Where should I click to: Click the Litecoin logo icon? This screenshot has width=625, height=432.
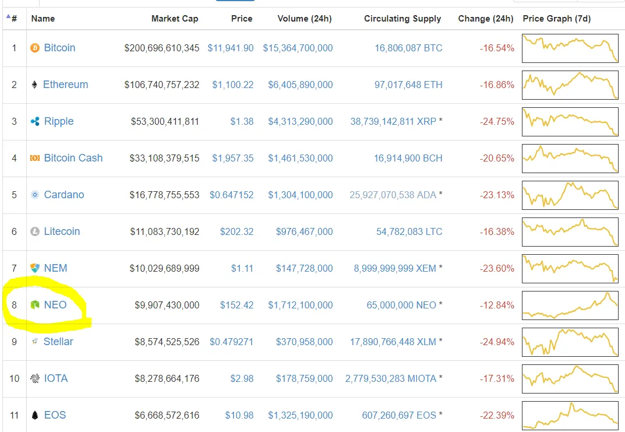coord(35,231)
